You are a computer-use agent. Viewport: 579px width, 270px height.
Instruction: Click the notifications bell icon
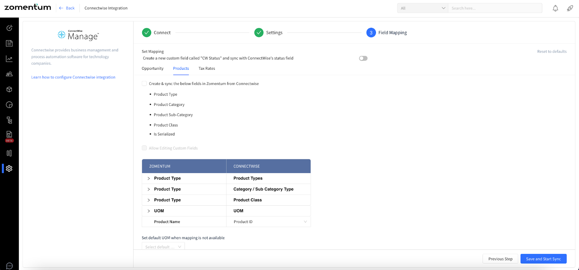pos(555,8)
